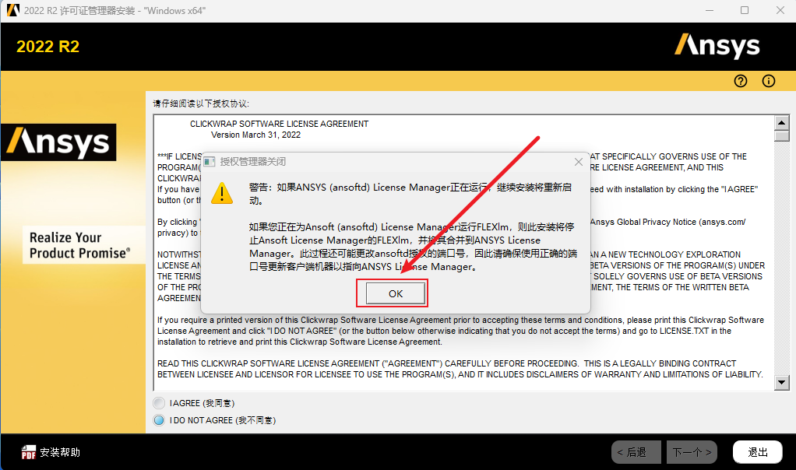Close the installer window

click(780, 10)
